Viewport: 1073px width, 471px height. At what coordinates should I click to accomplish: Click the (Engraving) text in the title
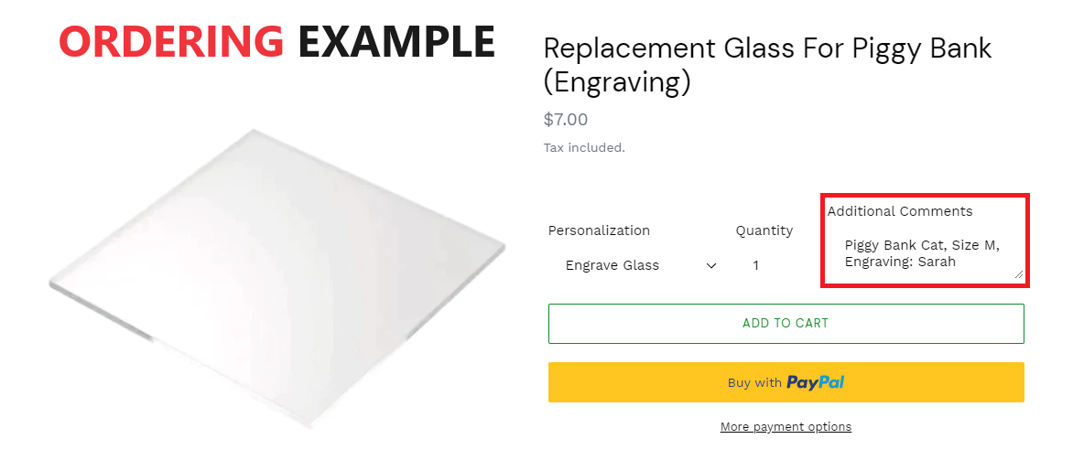[616, 82]
